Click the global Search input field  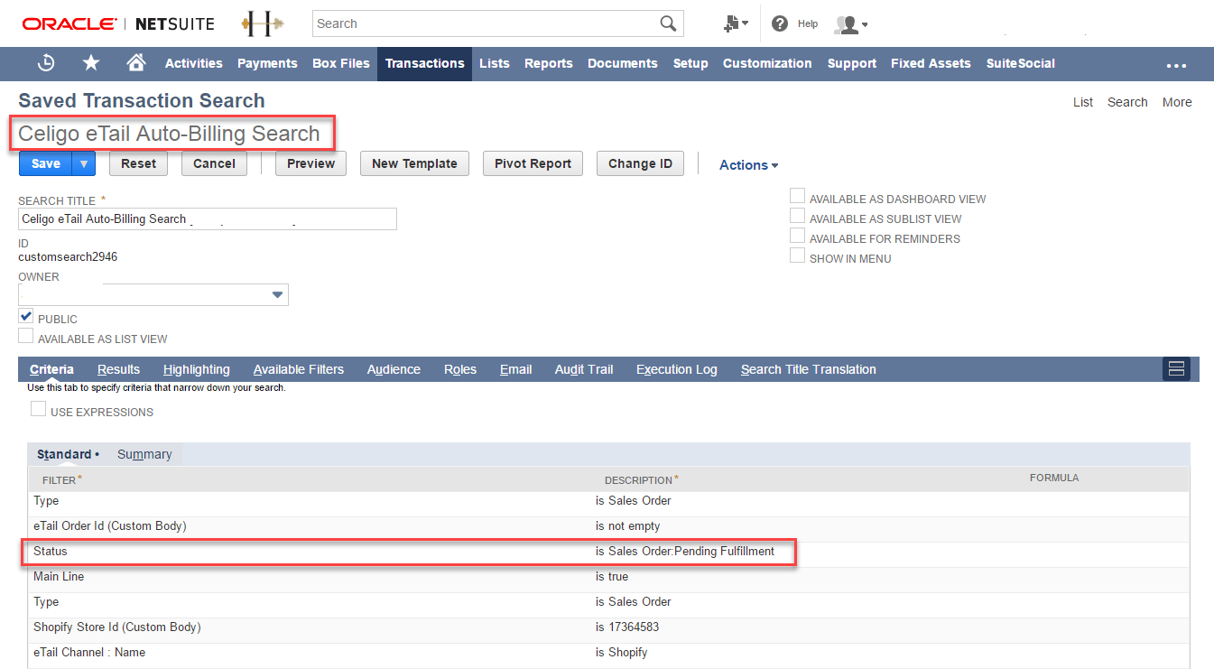[486, 23]
